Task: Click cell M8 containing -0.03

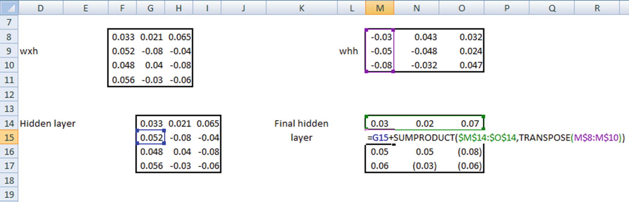Action: point(380,37)
